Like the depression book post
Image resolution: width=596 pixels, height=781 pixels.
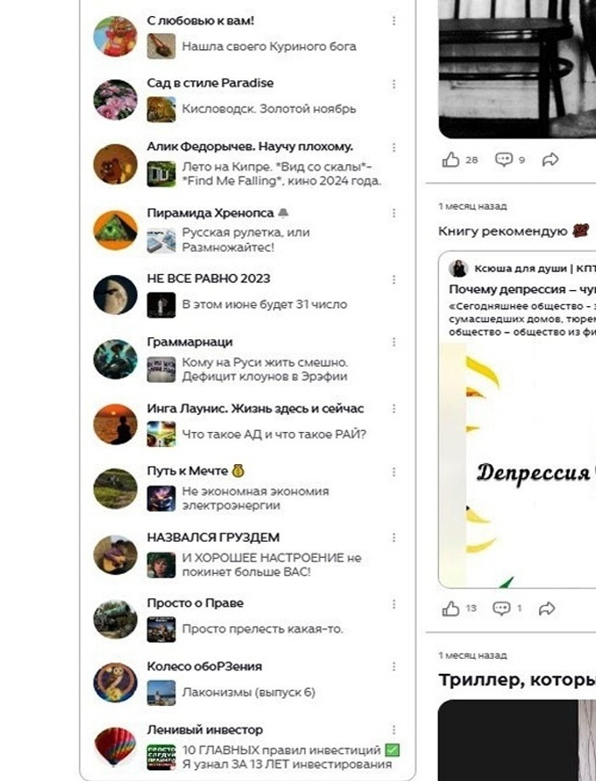pyautogui.click(x=451, y=609)
